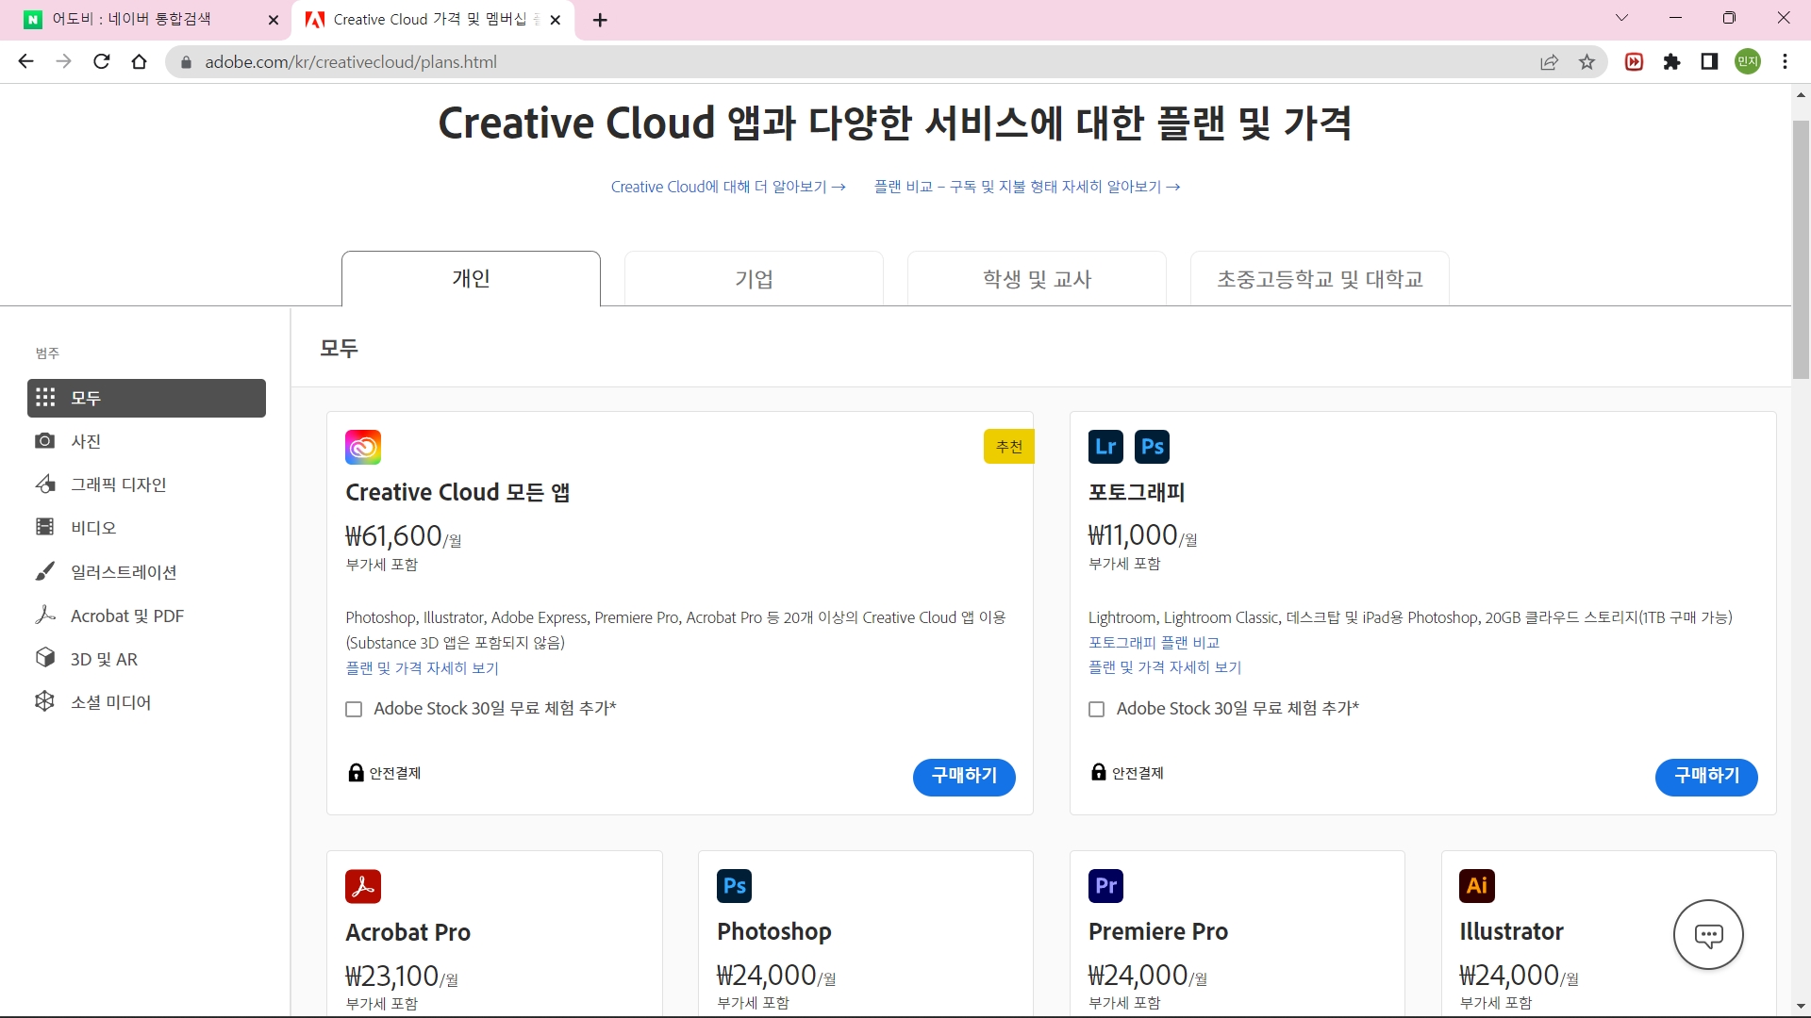1811x1018 pixels.
Task: Click the film icon beside 비디오
Action: coord(44,527)
